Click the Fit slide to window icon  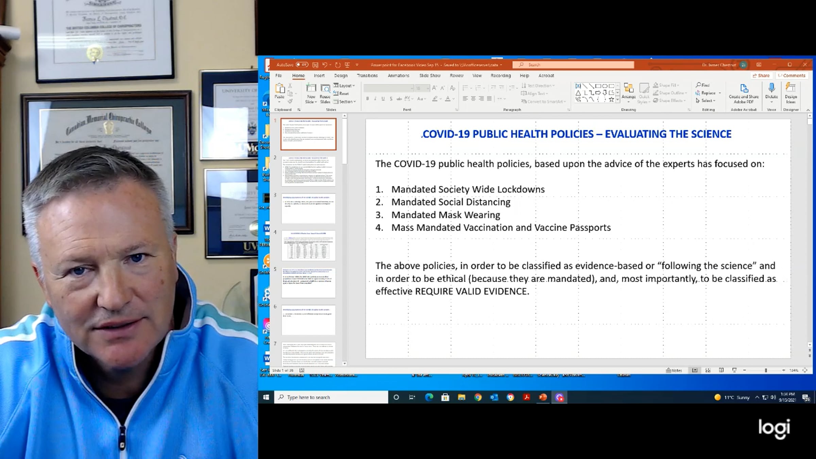[805, 370]
